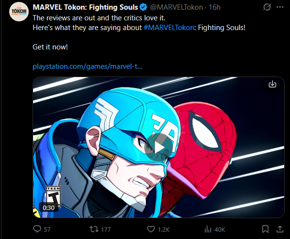
Task: Open the share post icon
Action: (280, 229)
